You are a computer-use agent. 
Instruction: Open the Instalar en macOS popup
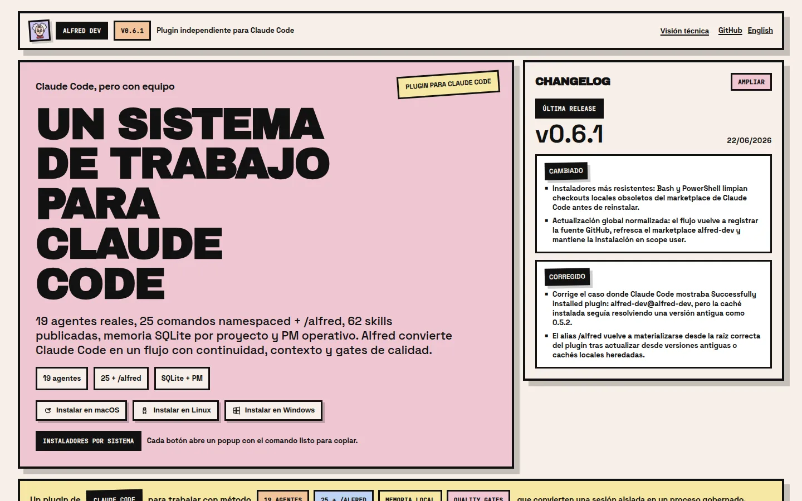pos(81,410)
